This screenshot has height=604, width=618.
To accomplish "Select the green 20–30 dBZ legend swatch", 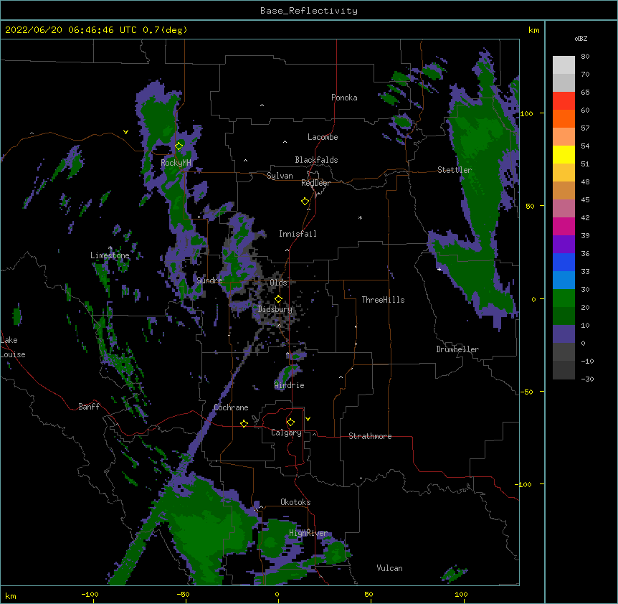I will click(564, 298).
